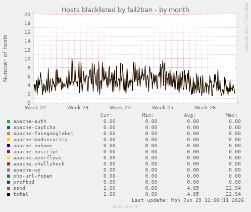Click the 'Number of hosts' axis label

click(5, 58)
